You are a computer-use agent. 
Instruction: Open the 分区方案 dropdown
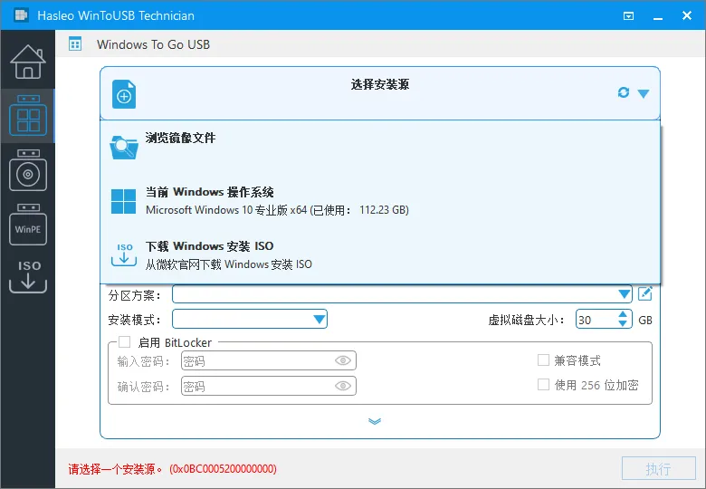(402, 294)
